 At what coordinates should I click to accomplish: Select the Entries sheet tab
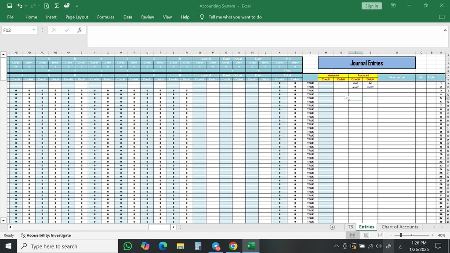click(x=367, y=227)
